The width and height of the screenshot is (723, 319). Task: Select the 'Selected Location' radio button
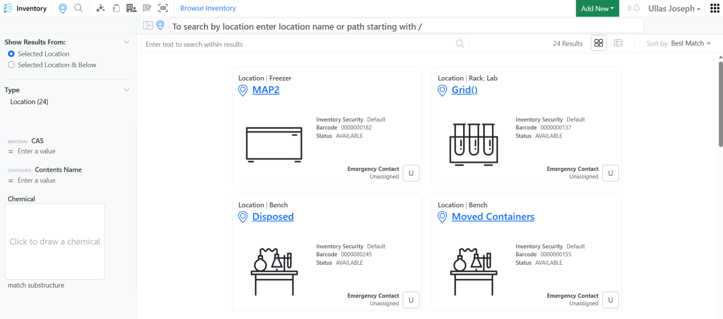click(x=11, y=54)
